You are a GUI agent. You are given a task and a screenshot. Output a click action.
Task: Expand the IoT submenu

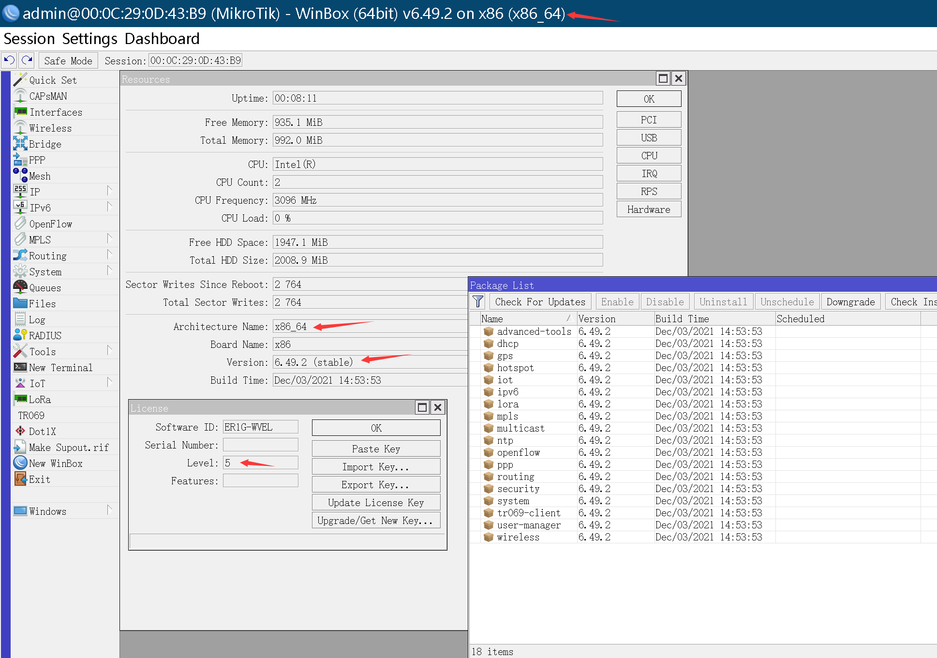point(110,383)
